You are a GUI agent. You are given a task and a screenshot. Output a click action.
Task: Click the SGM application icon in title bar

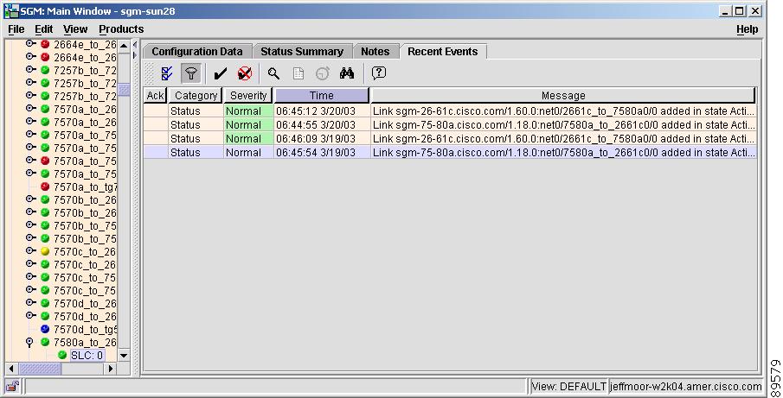click(x=11, y=11)
